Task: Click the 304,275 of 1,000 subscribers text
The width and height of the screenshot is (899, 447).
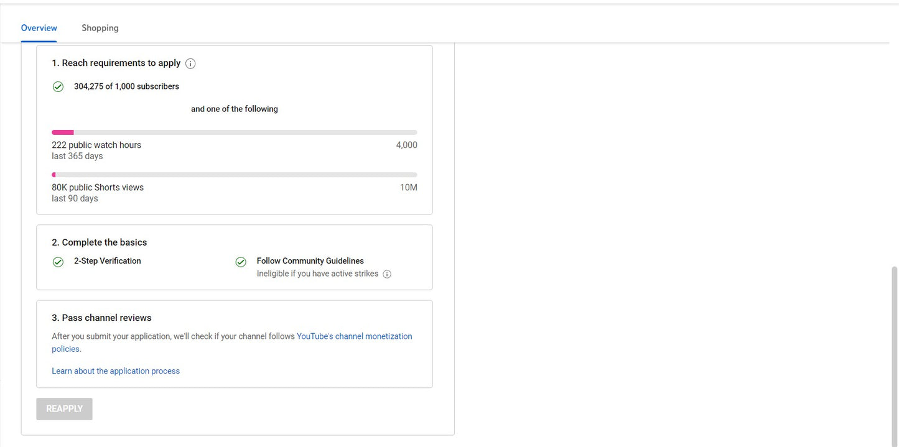Action: 126,86
